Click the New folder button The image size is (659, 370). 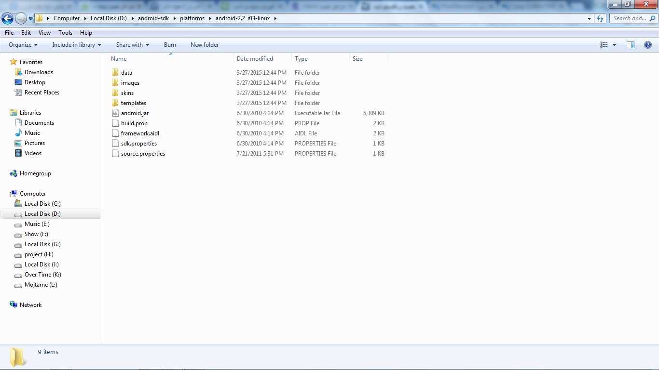tap(205, 45)
